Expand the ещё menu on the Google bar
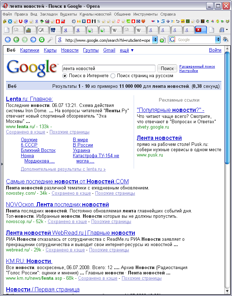This screenshot has width=232, height=296. point(127,50)
